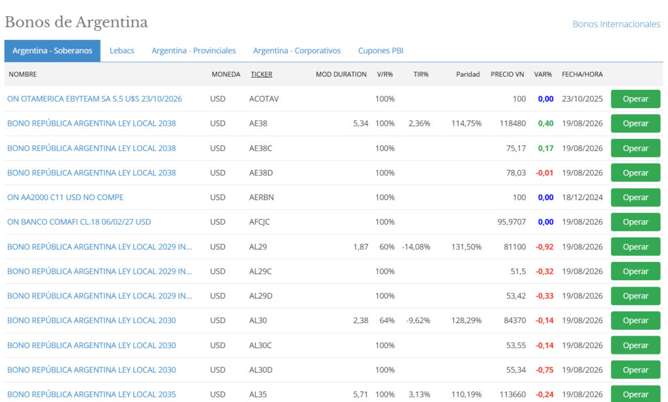
Task: Click Operar button for ticker AL29
Action: click(x=635, y=247)
